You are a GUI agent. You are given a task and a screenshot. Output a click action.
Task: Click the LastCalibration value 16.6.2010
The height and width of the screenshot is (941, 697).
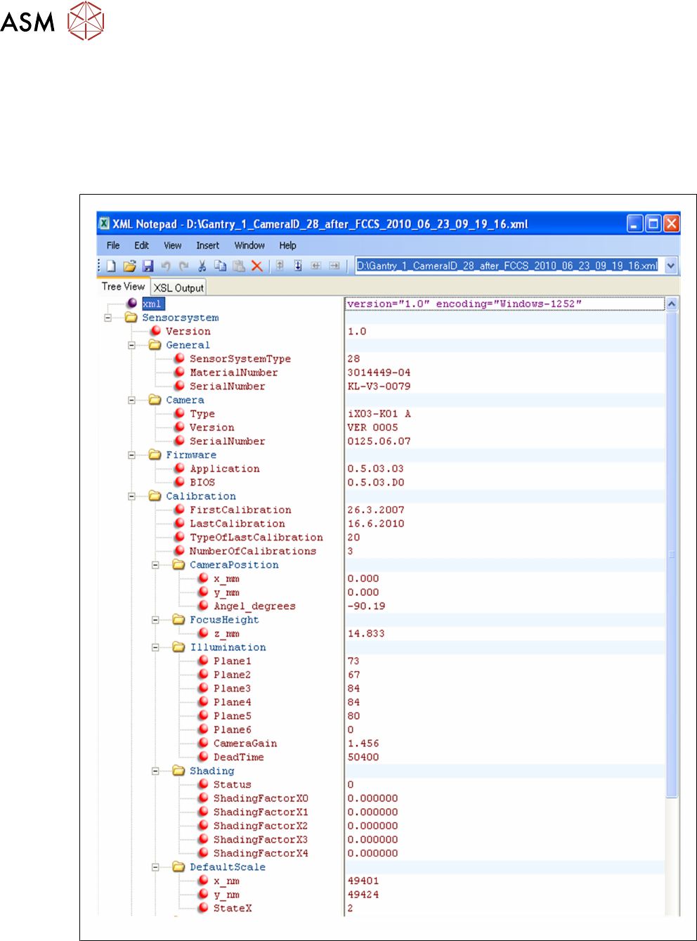pos(376,524)
